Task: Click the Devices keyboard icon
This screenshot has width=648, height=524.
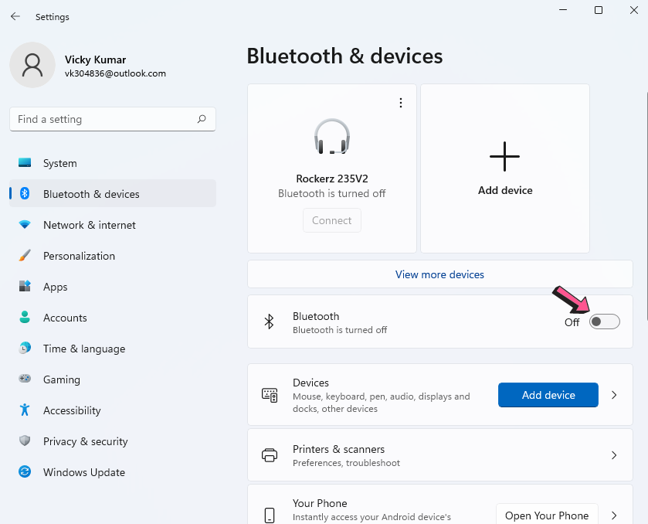Action: click(270, 395)
